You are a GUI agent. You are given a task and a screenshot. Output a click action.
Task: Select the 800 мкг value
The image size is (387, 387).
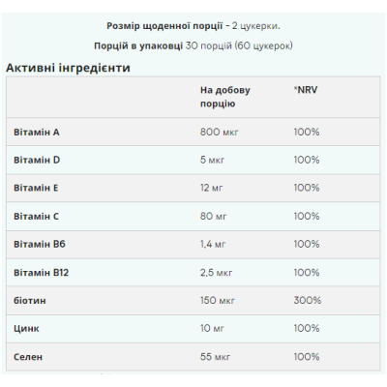219,133
